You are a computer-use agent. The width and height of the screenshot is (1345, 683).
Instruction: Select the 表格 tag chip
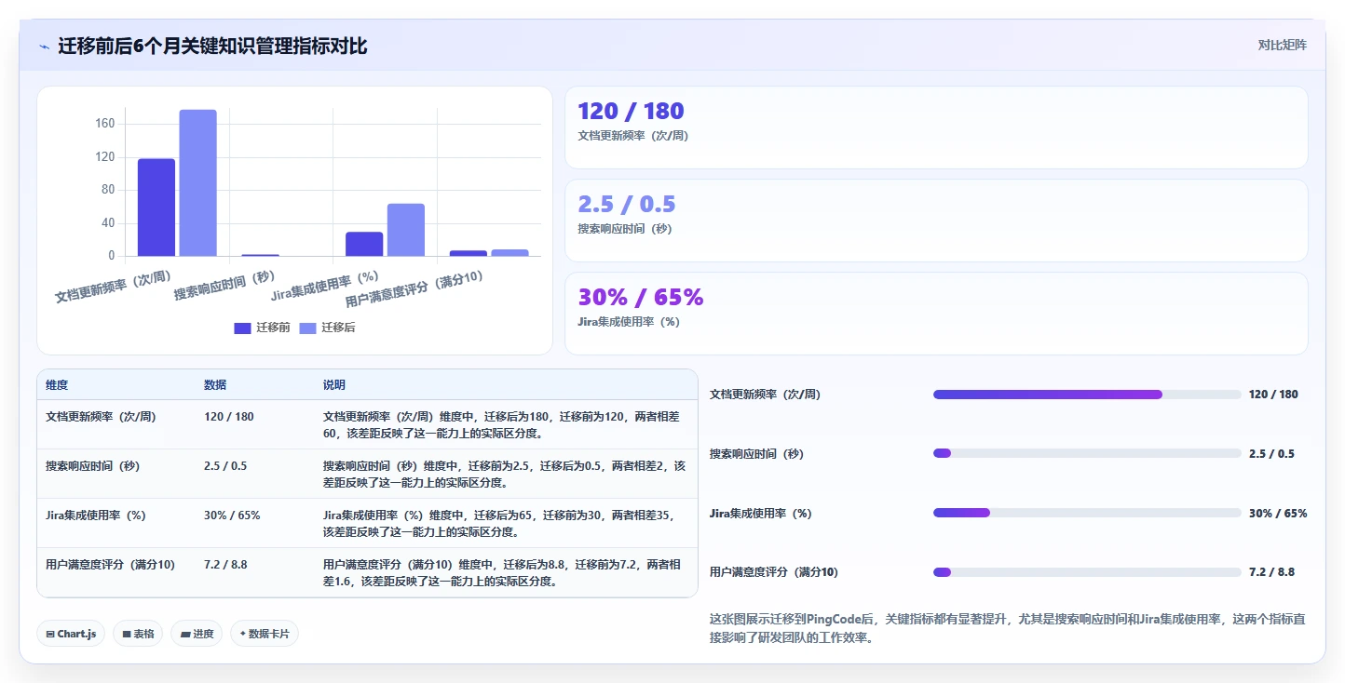click(x=138, y=634)
